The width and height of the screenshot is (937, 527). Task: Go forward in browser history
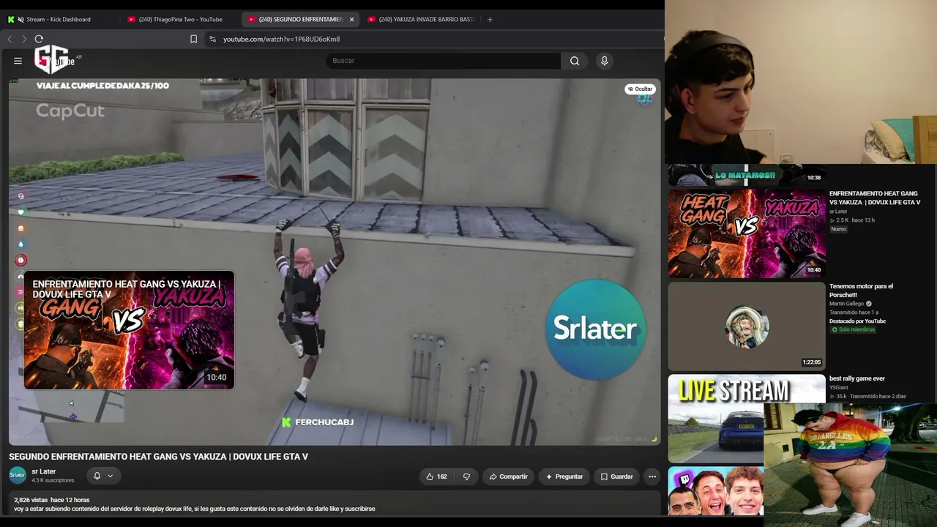pyautogui.click(x=24, y=39)
